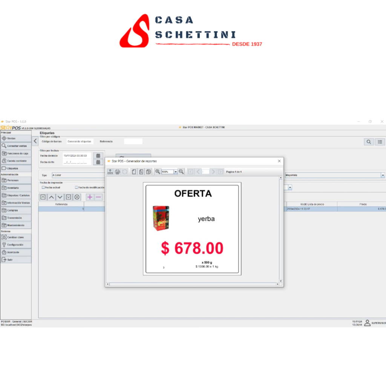The height and width of the screenshot is (386, 386).
Task: Enable the Fecha actual checkbox
Action: [x=43, y=188]
